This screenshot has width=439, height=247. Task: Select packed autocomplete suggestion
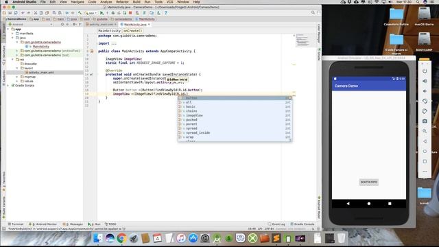(235, 119)
